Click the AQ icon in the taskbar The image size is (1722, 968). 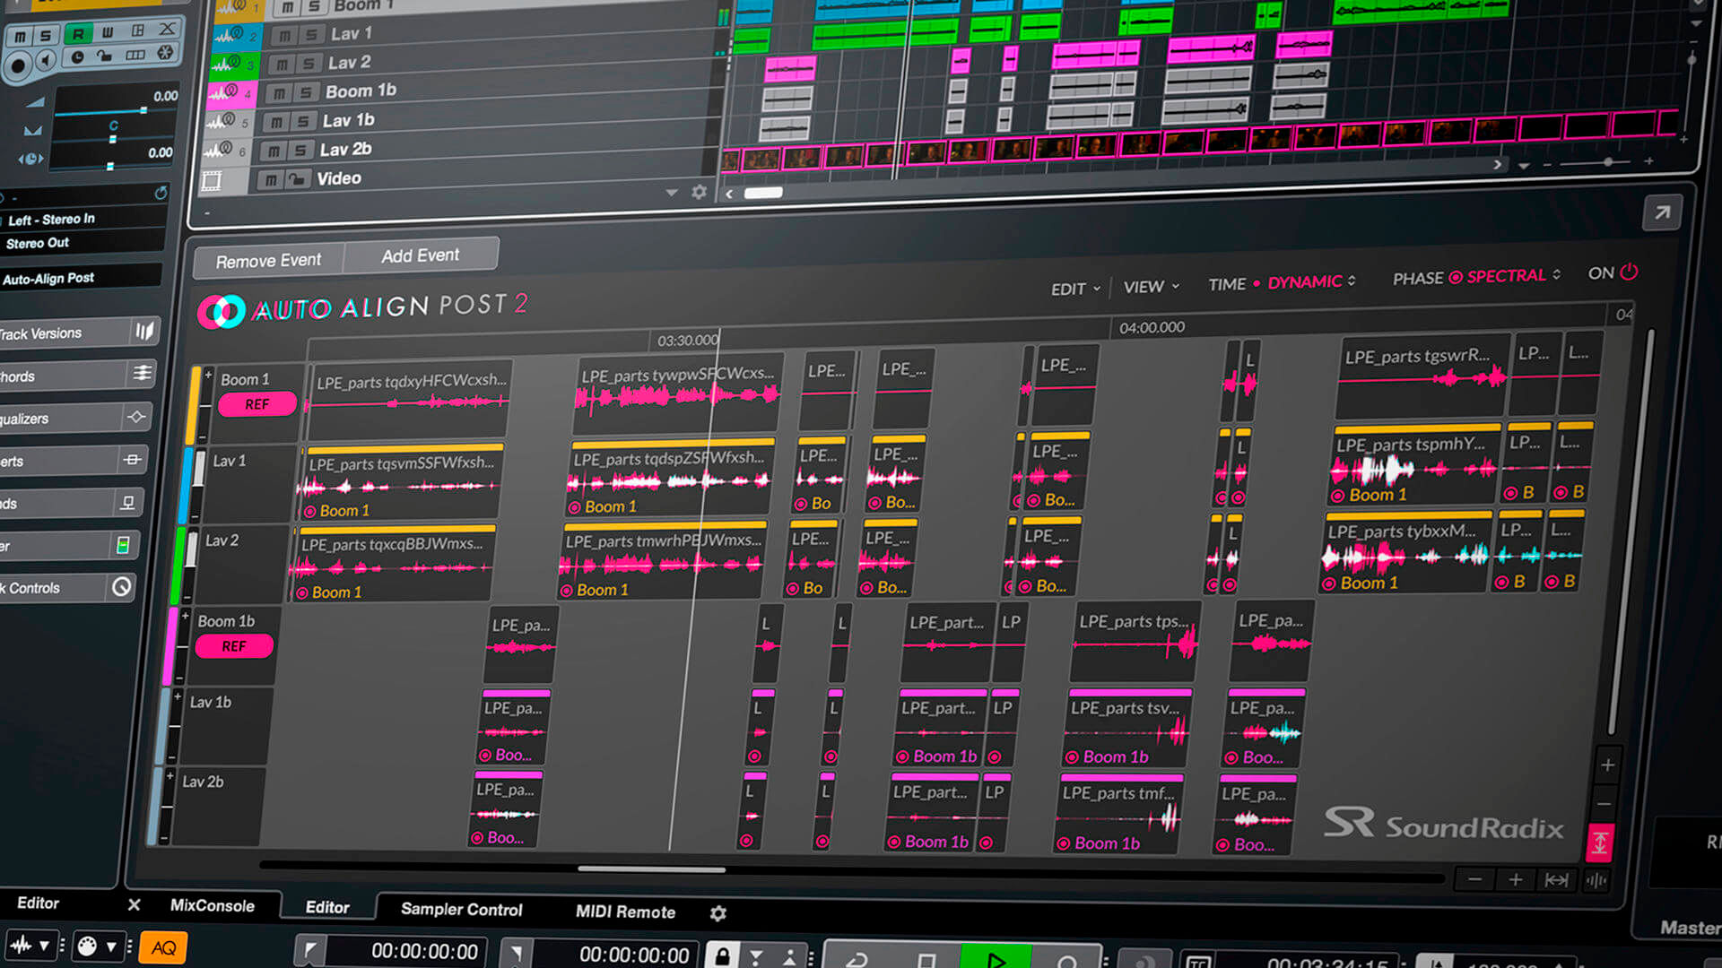pos(162,947)
